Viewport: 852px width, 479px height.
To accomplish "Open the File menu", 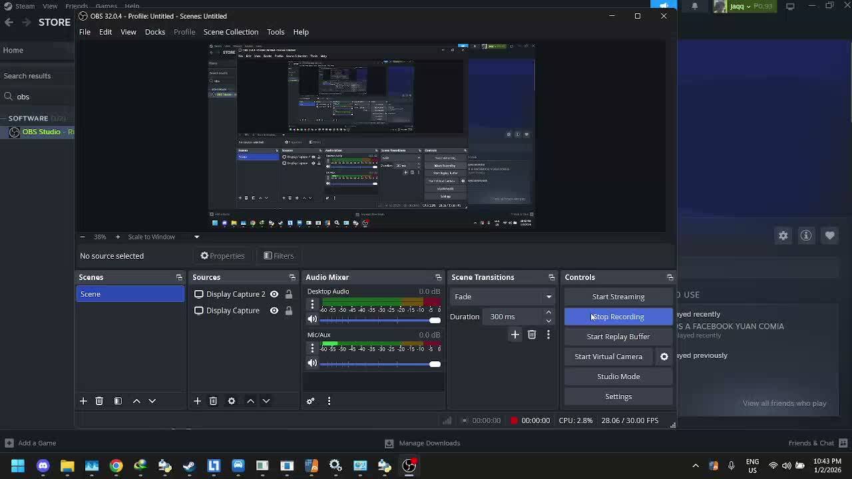I will [x=85, y=32].
